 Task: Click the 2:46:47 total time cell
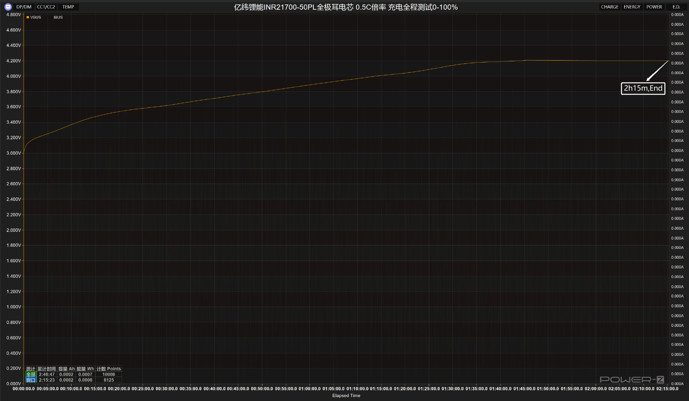[x=47, y=374]
